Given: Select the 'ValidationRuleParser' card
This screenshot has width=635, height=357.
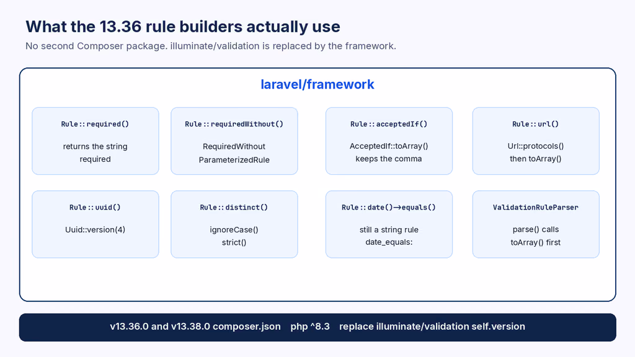Looking at the screenshot, I should point(536,224).
